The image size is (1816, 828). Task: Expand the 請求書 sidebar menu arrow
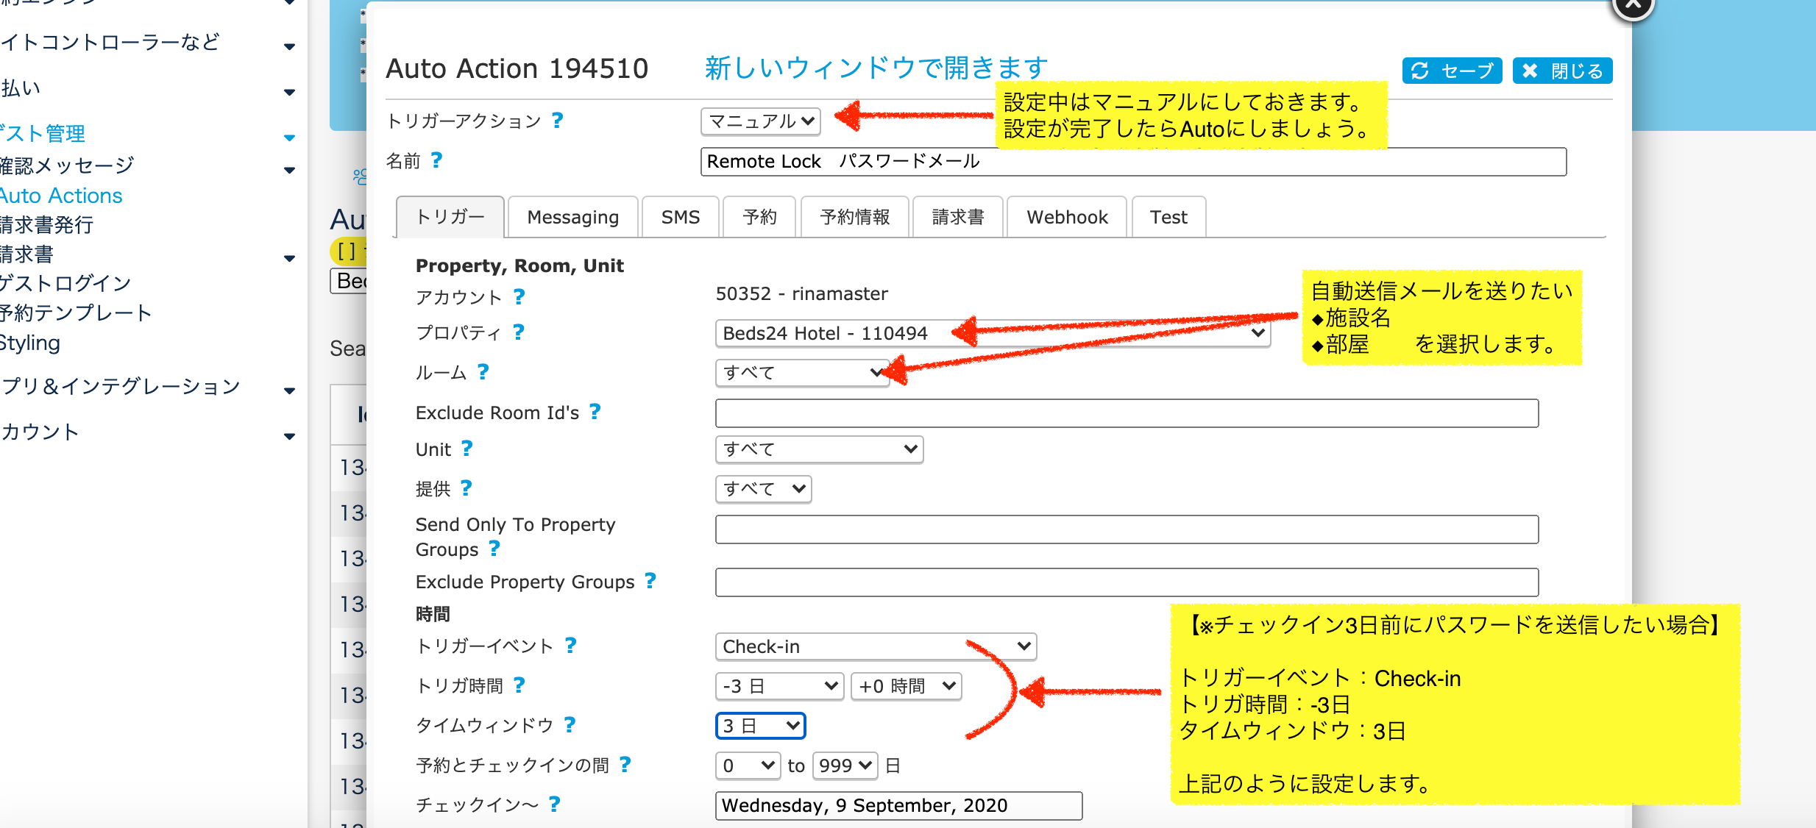click(289, 258)
